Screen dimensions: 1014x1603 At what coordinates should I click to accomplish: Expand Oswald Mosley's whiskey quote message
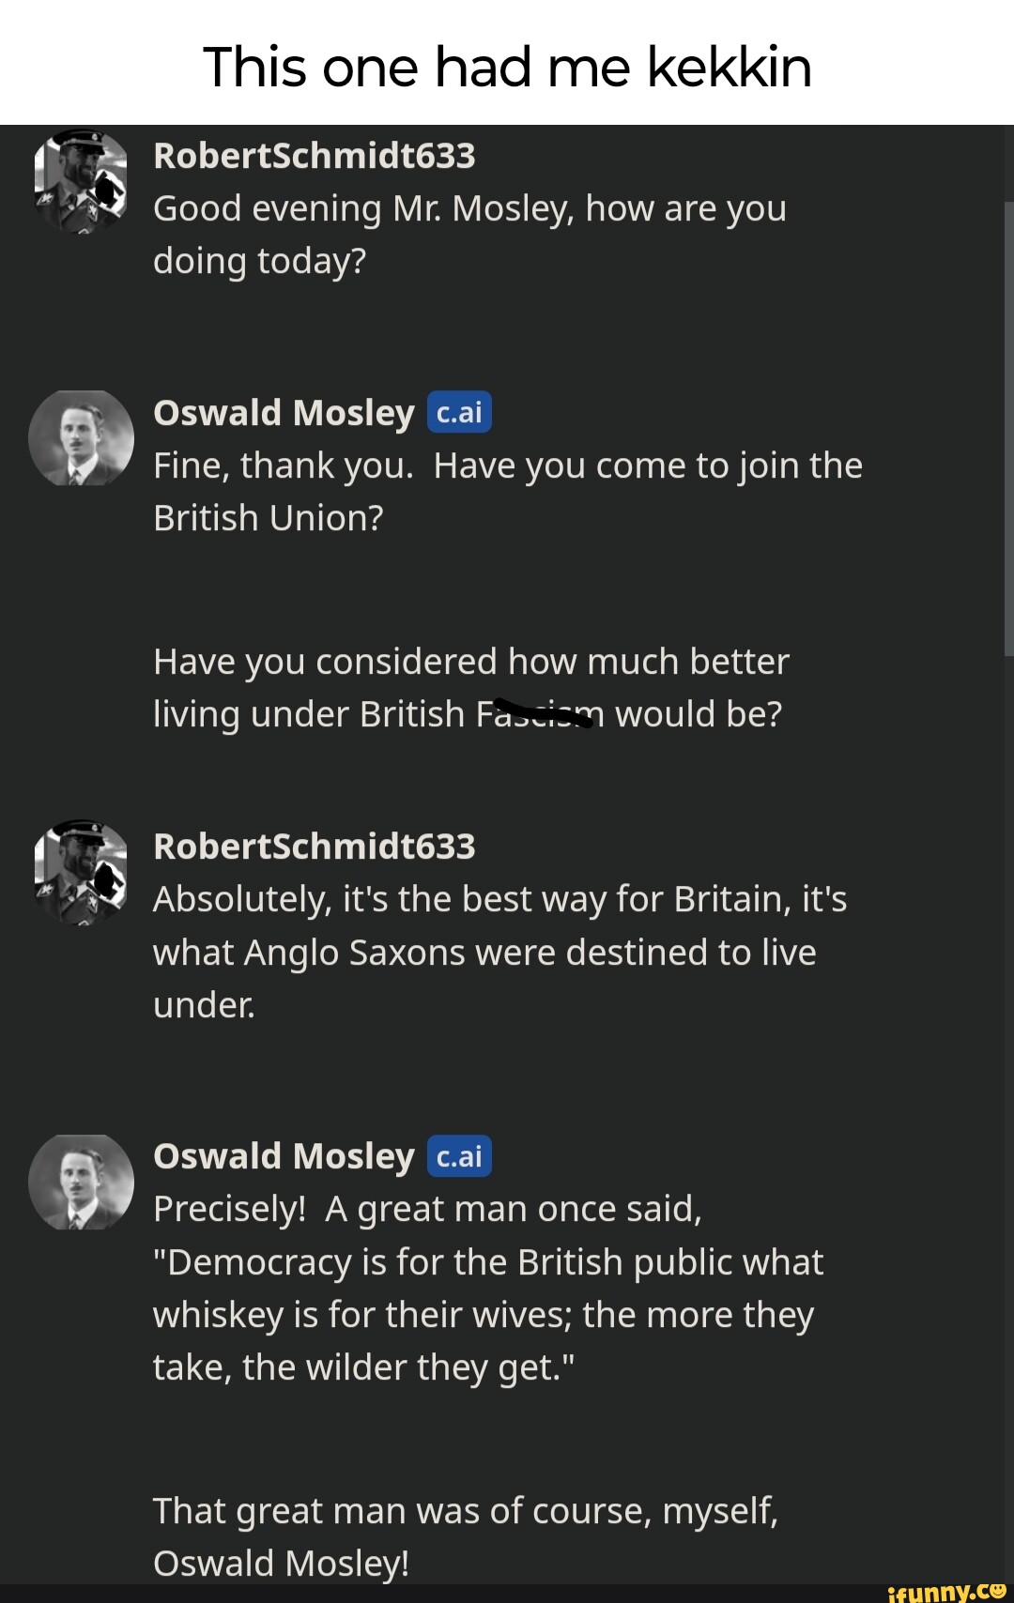488,1288
